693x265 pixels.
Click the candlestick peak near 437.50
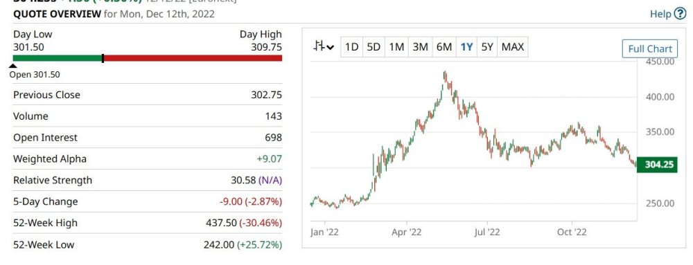(445, 76)
